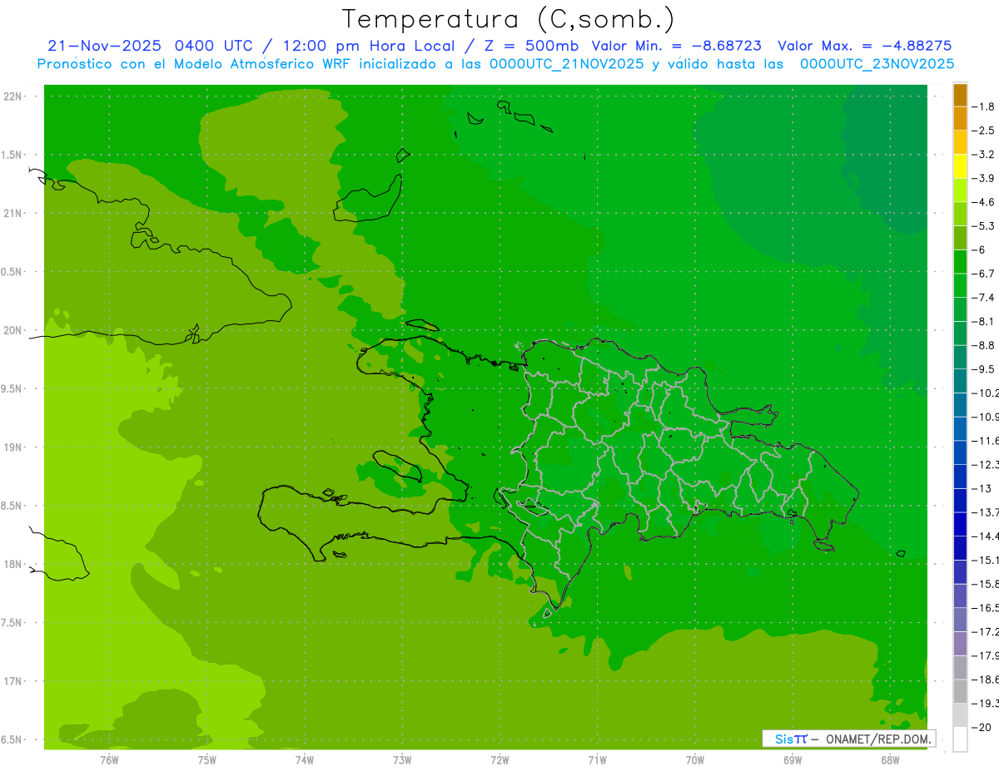Click the "-1.8" color scale value
This screenshot has width=999, height=771.
point(984,106)
